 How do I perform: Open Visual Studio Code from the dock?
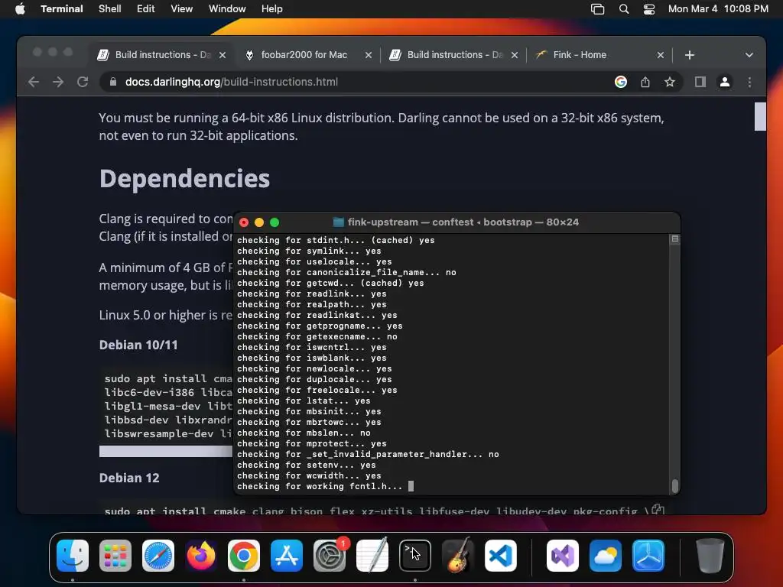500,556
